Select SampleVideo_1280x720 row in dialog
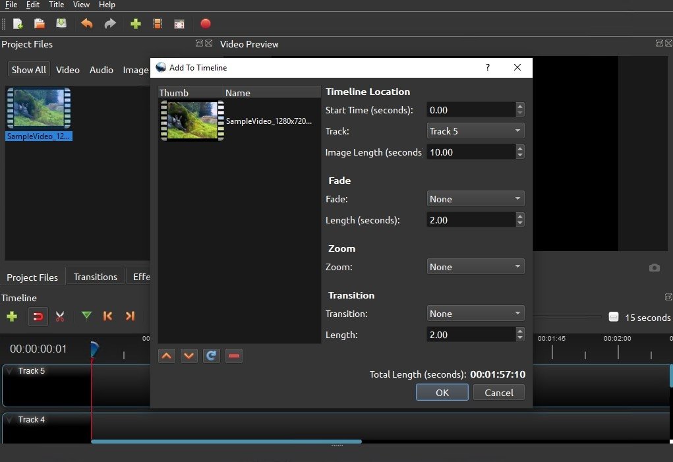The image size is (673, 462). click(x=239, y=121)
